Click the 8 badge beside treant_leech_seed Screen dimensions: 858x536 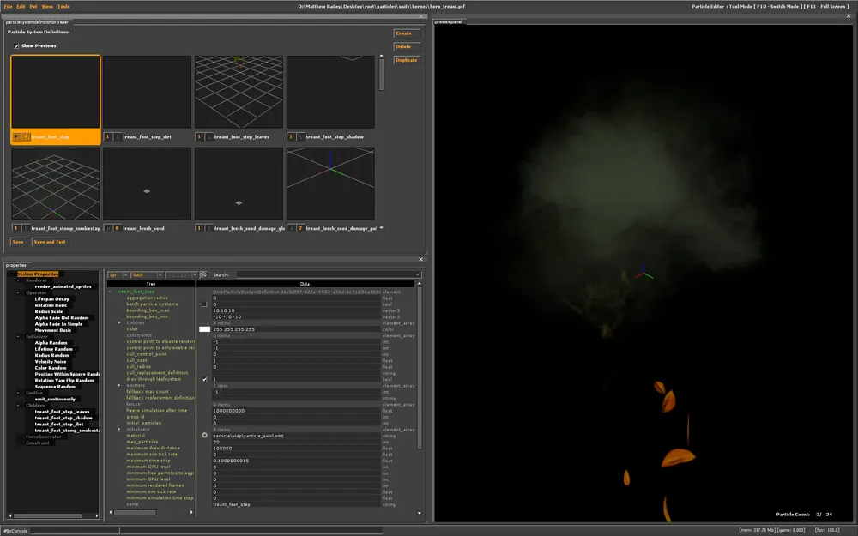(117, 228)
